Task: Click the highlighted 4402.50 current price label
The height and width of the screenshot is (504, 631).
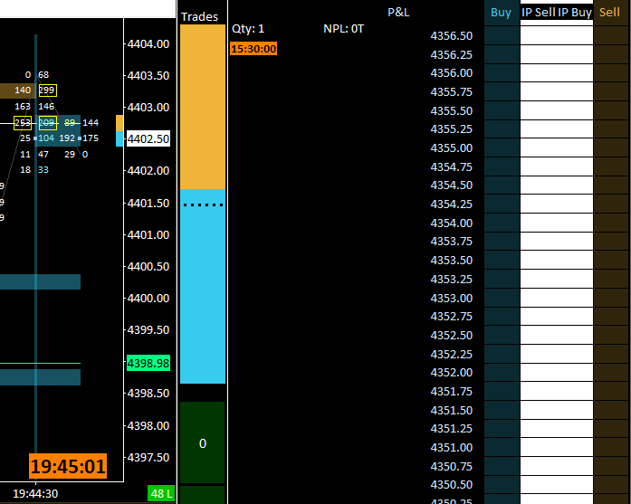Action: click(x=148, y=138)
